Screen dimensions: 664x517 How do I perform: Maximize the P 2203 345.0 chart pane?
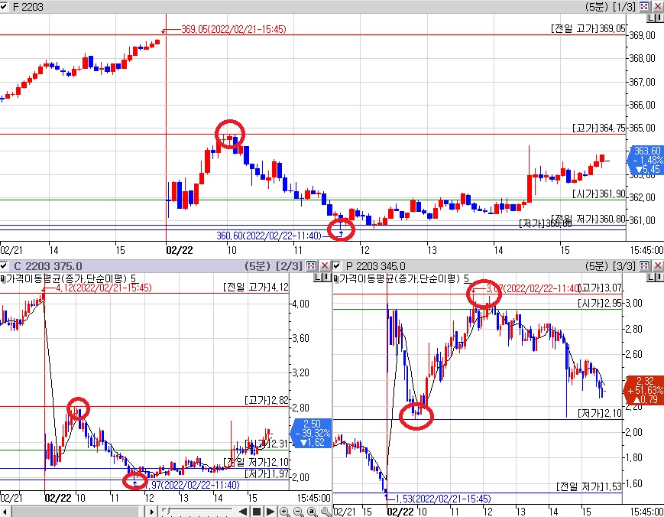pyautogui.click(x=644, y=265)
